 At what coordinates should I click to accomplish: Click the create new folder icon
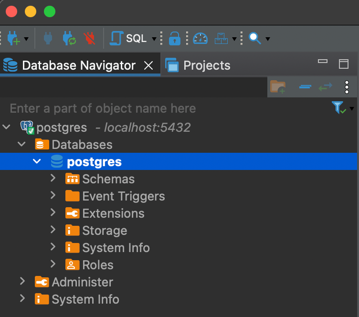[278, 87]
